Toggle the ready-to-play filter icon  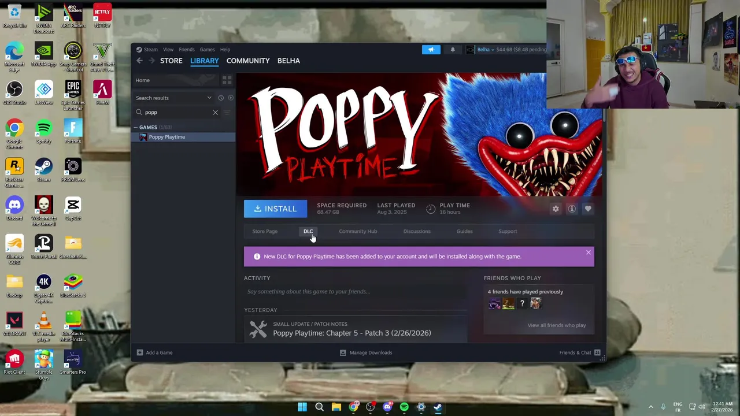(x=230, y=98)
